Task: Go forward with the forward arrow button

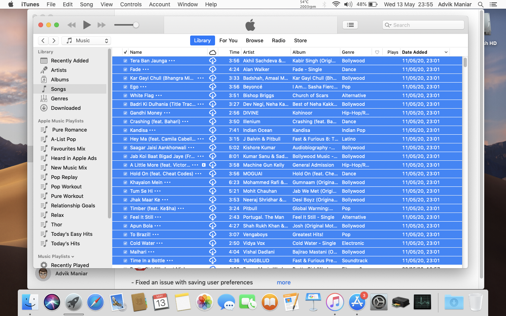Action: [54, 41]
